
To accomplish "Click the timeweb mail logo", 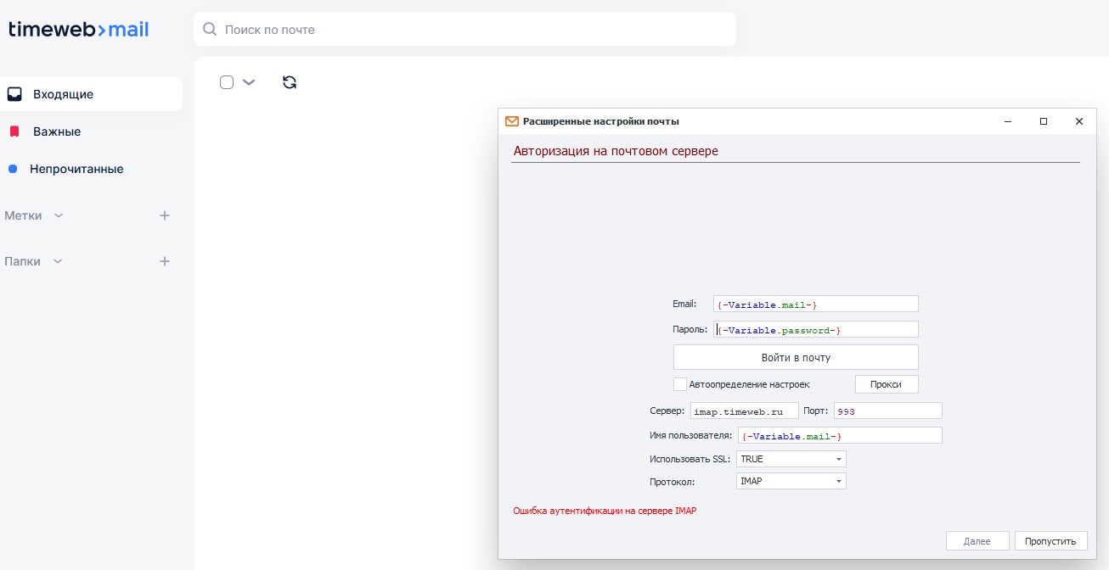I will coord(78,30).
